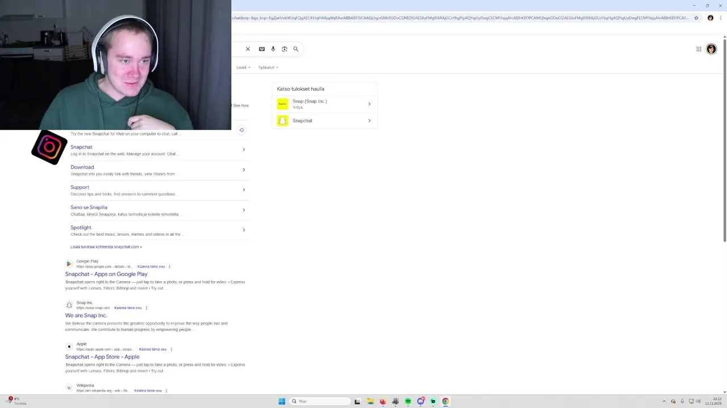This screenshot has height=408, width=727.
Task: Open Spotify from the taskbar
Action: pos(408,401)
